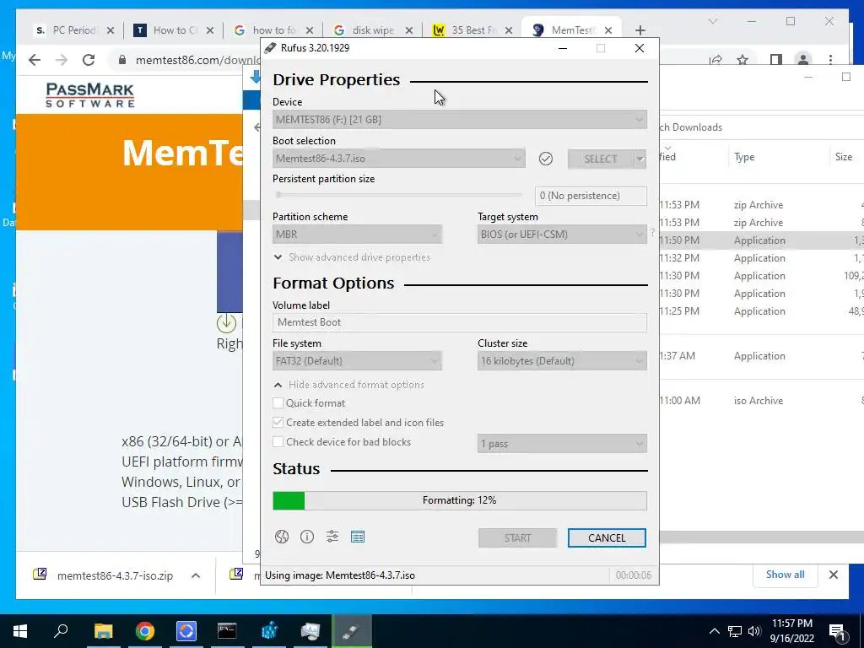Click Chrome share icon
This screenshot has width=864, height=648.
[715, 60]
